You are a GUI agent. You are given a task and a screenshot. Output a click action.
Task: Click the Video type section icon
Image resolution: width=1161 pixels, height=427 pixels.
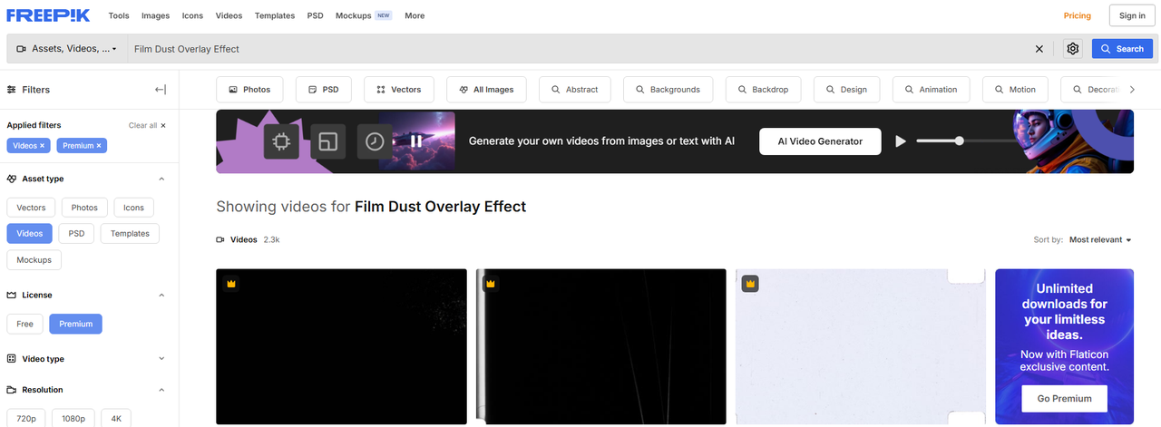coord(13,358)
